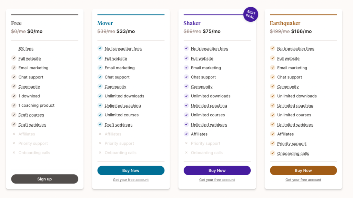Click Priority support text in Earthquaker plan
This screenshot has height=198, width=353.
pos(292,144)
